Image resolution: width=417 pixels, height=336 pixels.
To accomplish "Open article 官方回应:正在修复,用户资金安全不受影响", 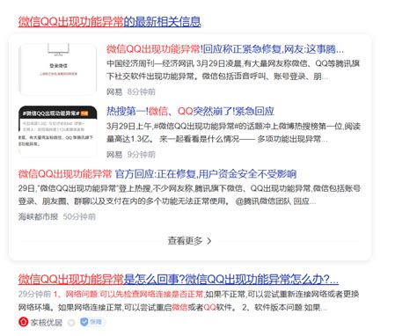I will (157, 174).
